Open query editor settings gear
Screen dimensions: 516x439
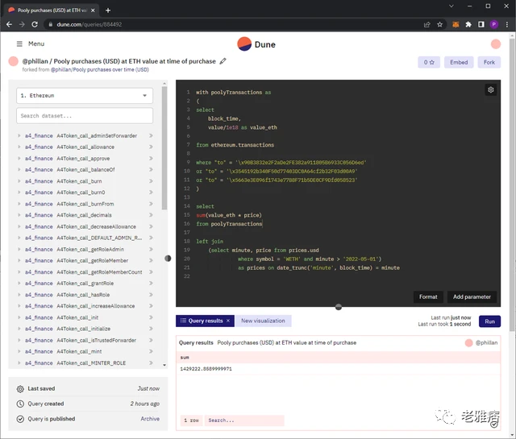tap(491, 89)
